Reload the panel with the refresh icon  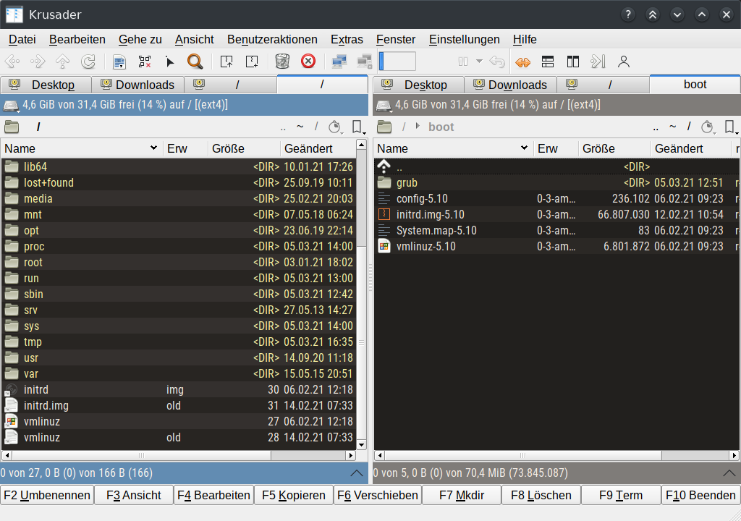(x=88, y=62)
